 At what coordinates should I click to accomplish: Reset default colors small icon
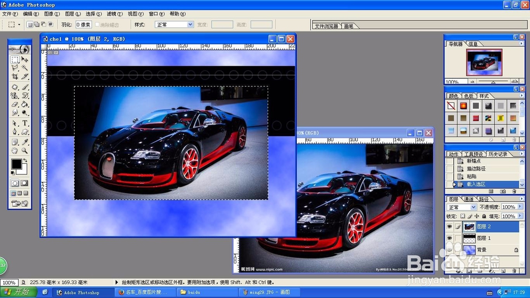[13, 173]
